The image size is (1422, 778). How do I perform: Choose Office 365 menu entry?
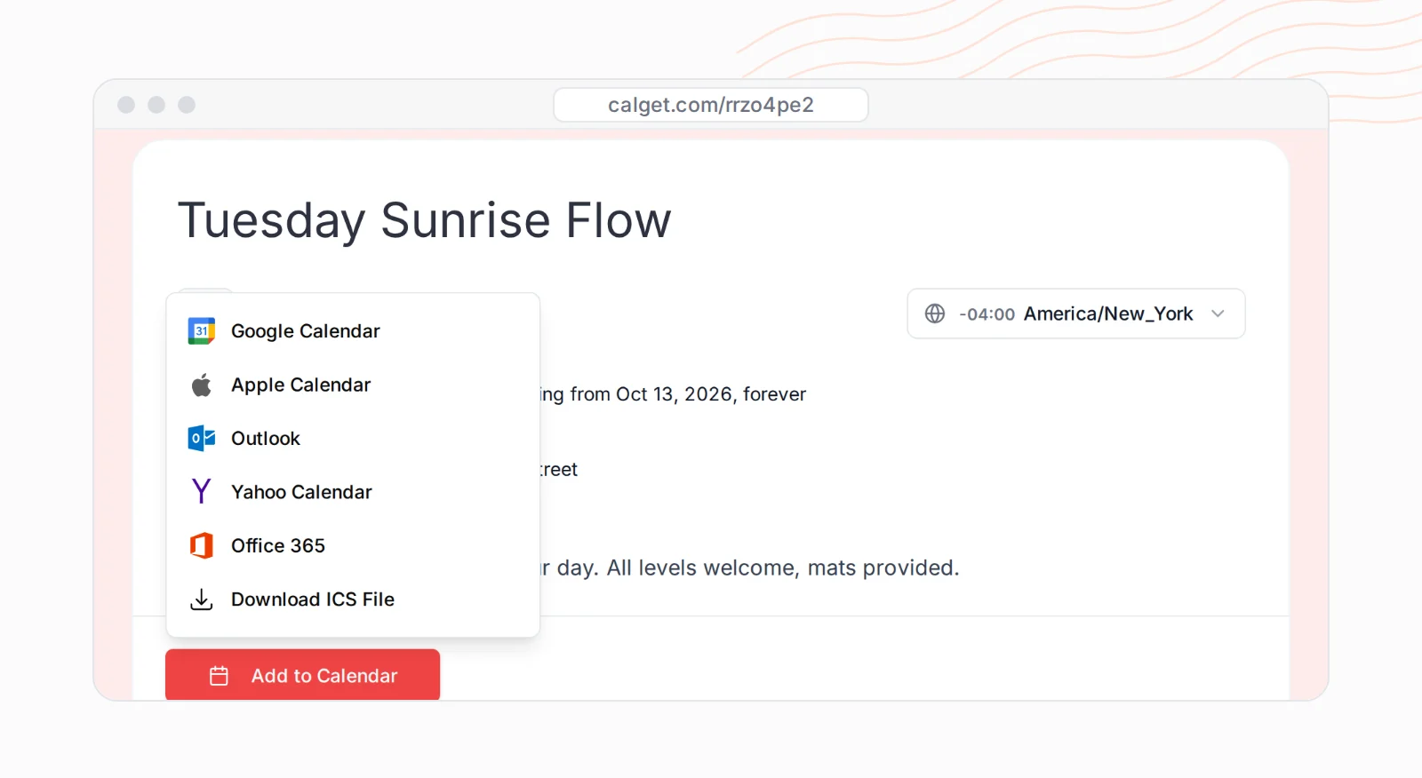click(x=353, y=545)
